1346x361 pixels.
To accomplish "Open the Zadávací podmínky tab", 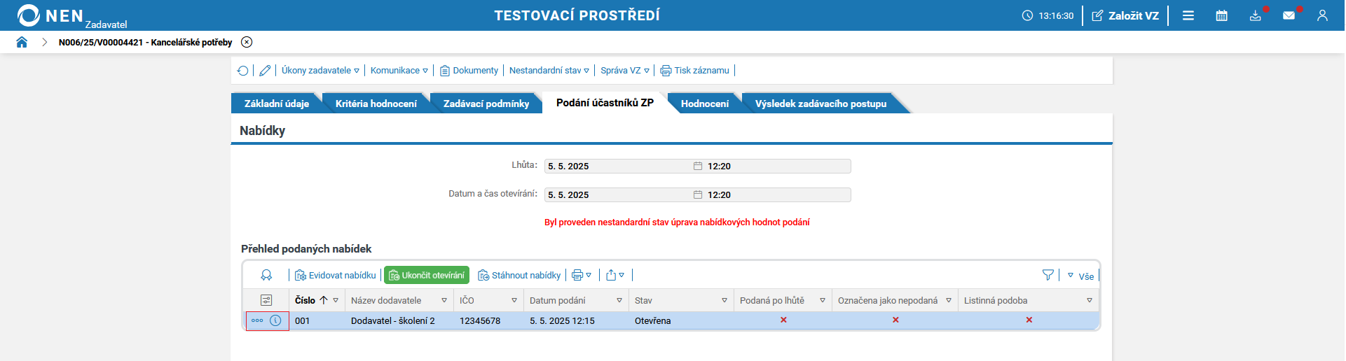I will (486, 104).
